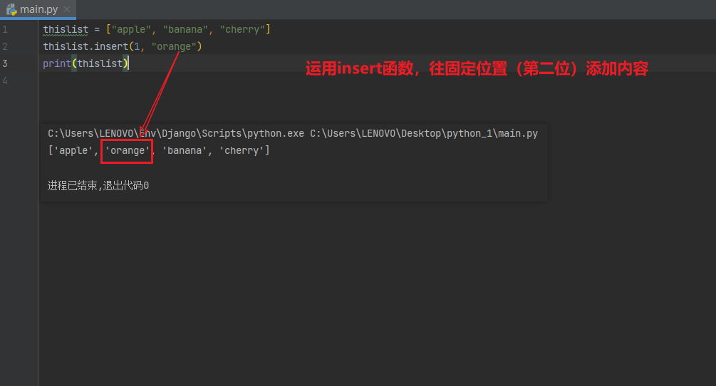Click 'apple' in the printed list output
The height and width of the screenshot is (386, 716).
tap(73, 150)
